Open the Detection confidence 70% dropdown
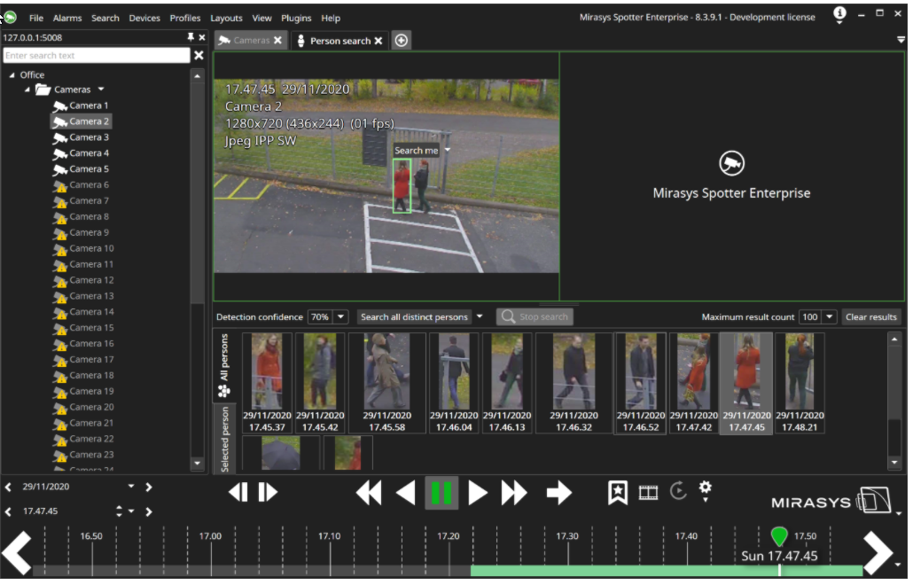Screen dimensions: 913x585 coord(341,317)
